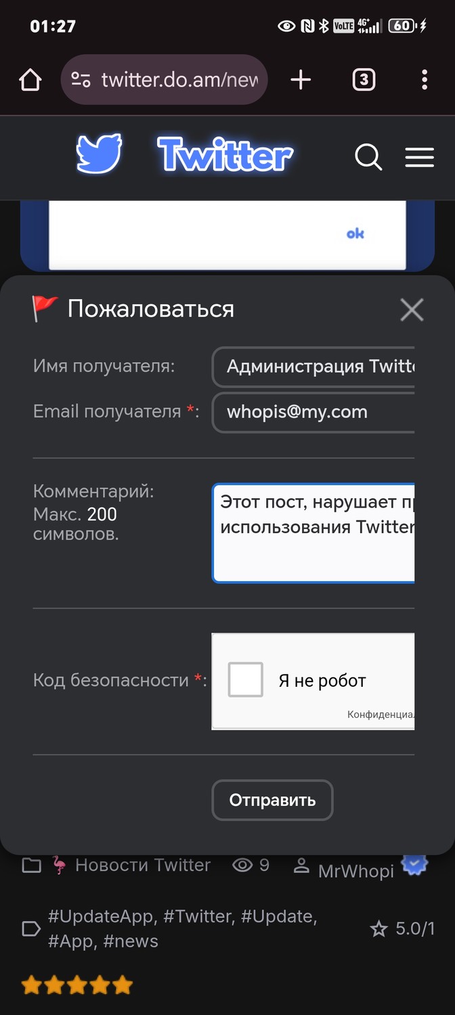455x1015 pixels.
Task: Tap the ok button in the image
Action: 355,233
